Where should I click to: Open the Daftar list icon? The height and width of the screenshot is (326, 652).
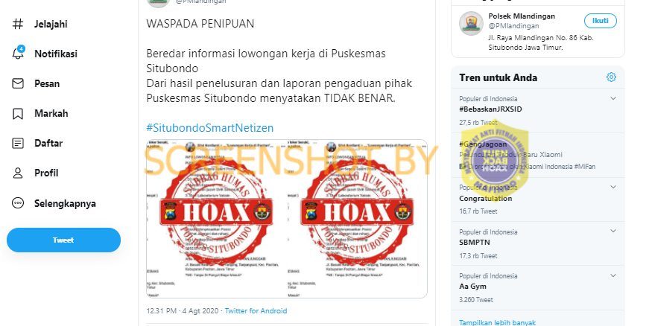point(18,143)
